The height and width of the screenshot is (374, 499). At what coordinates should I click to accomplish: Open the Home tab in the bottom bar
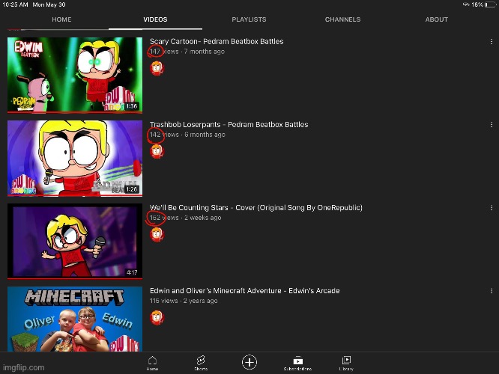(152, 364)
